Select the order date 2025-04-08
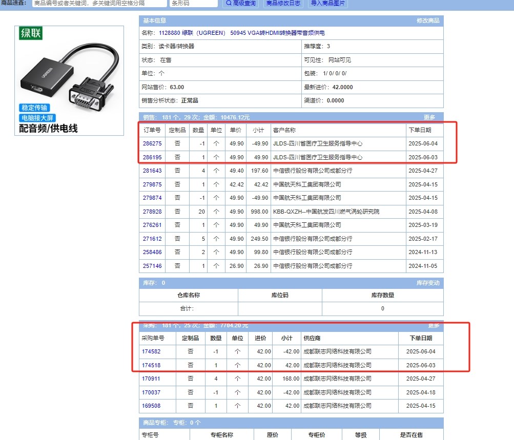Image resolution: width=514 pixels, height=440 pixels. (423, 212)
